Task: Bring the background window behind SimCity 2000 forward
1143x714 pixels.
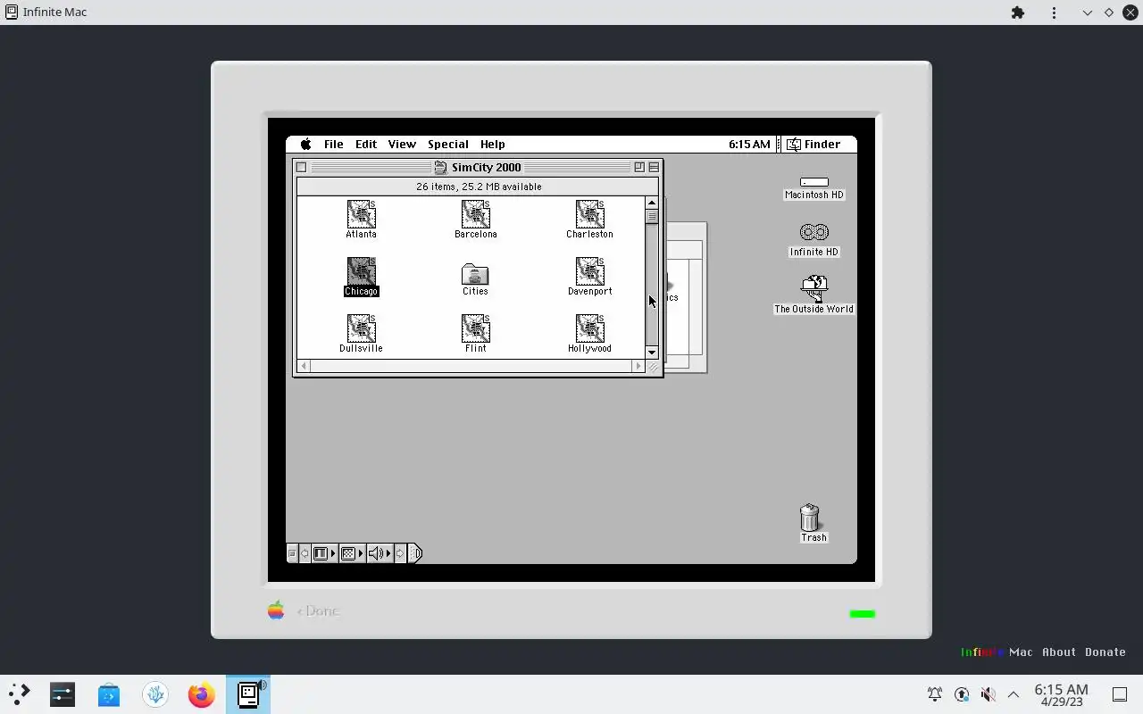Action: pyautogui.click(x=686, y=299)
